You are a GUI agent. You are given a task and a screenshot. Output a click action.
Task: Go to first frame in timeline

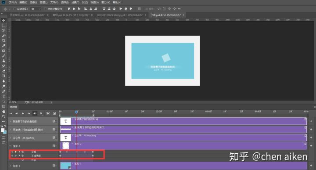(x=11, y=113)
